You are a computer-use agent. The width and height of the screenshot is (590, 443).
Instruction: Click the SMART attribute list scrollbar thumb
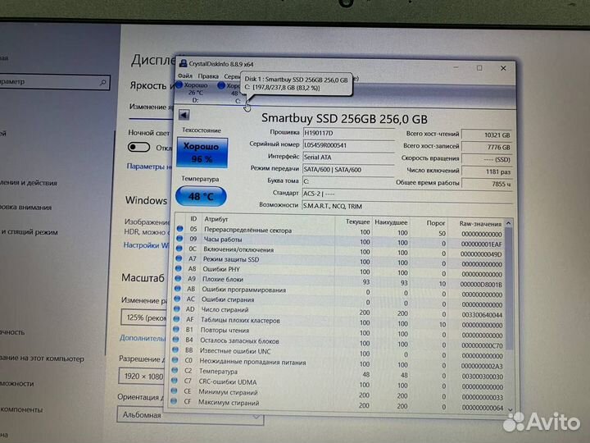tap(509, 289)
